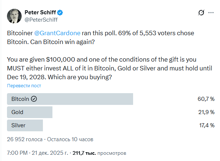Click the 17,4 % Silver percentage
The width and height of the screenshot is (220, 161).
point(206,125)
